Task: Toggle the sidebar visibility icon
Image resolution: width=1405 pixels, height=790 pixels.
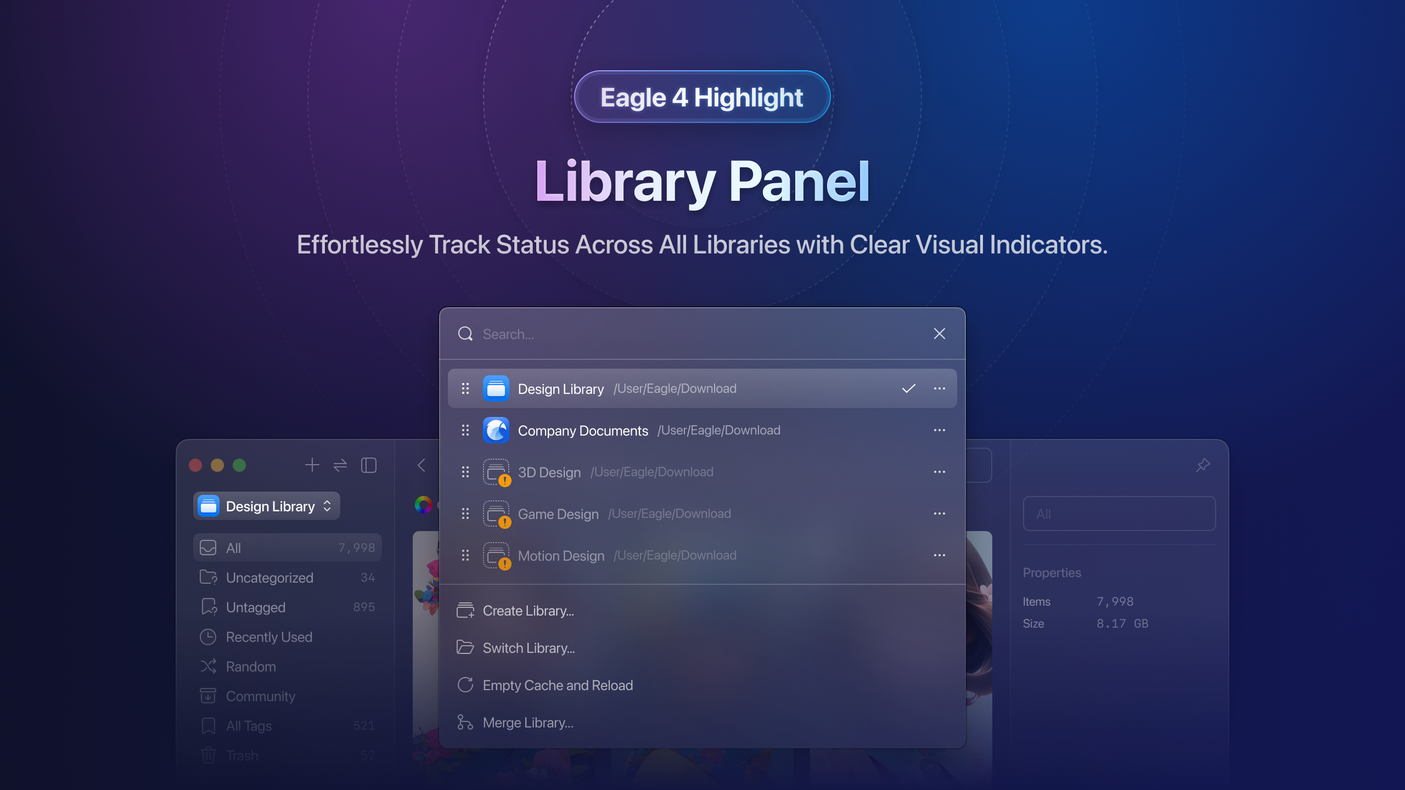Action: tap(368, 465)
